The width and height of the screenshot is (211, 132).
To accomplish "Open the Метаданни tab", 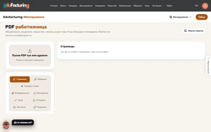I will pyautogui.click(x=41, y=93).
